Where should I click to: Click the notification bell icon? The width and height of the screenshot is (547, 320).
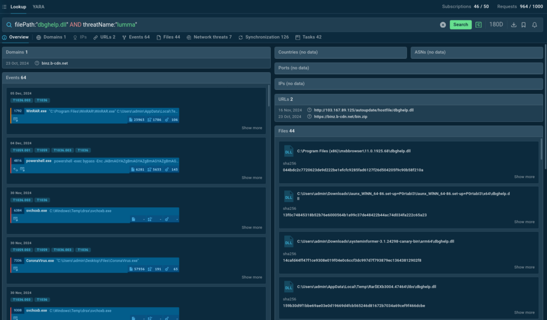pos(535,25)
